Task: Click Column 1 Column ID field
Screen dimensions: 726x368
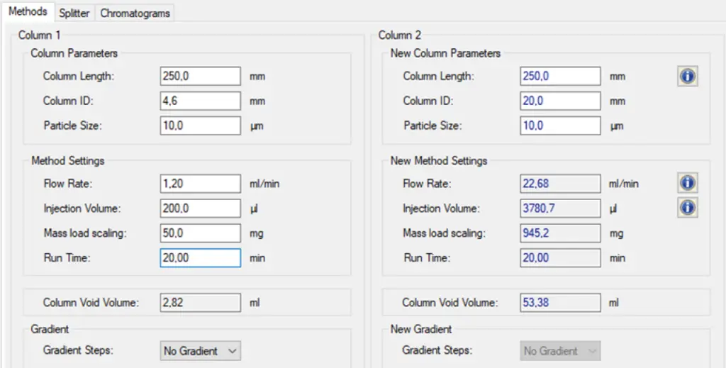Action: 200,101
